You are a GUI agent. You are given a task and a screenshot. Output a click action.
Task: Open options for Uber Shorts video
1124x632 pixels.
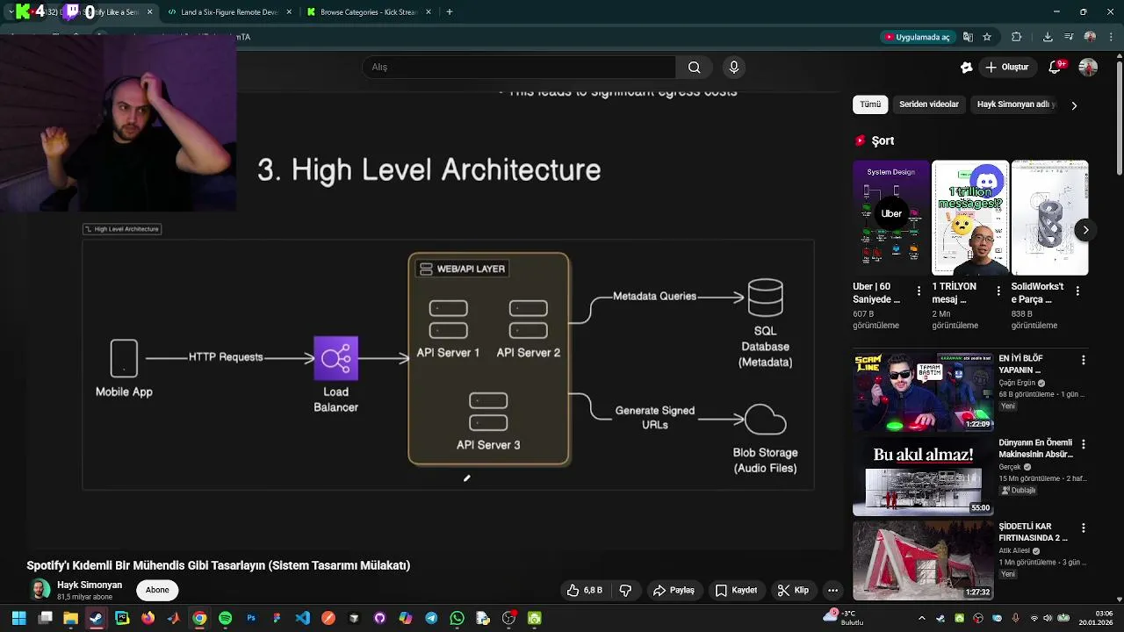click(x=919, y=291)
